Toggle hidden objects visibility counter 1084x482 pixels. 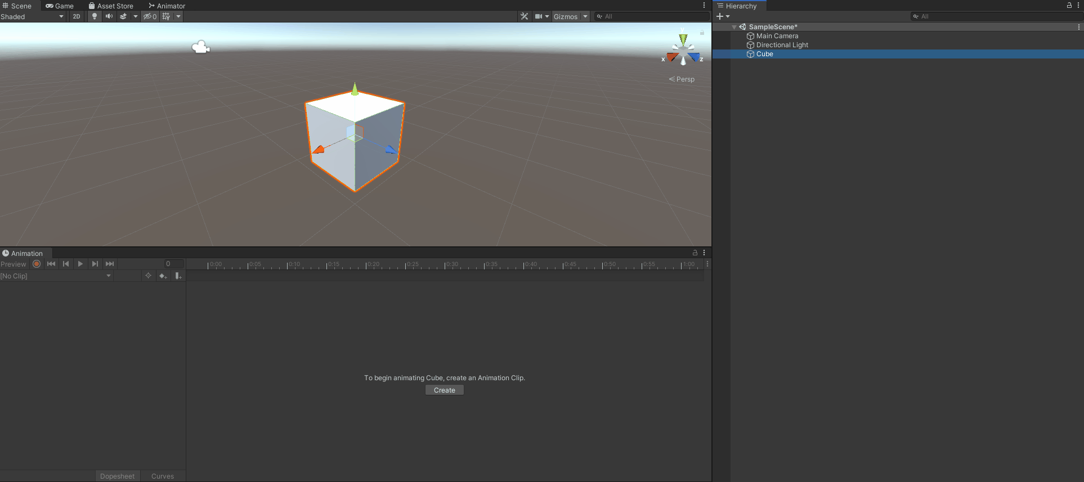tap(150, 16)
